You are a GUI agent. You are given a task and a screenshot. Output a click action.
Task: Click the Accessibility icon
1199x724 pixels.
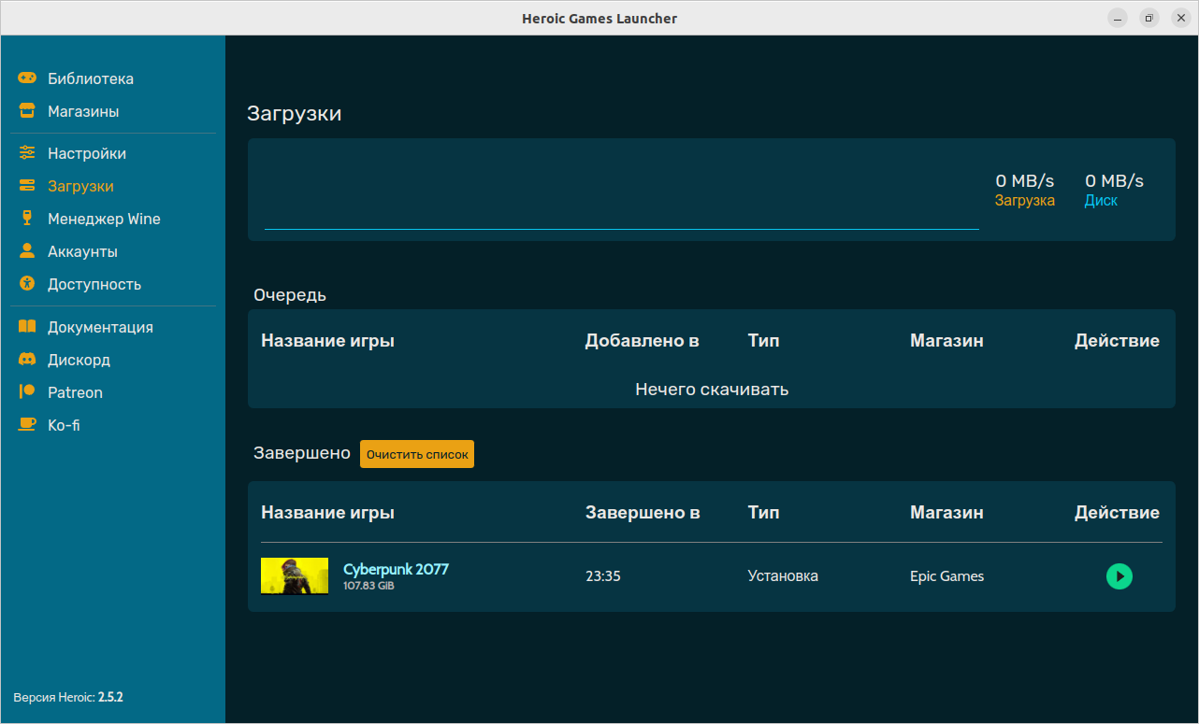[27, 284]
